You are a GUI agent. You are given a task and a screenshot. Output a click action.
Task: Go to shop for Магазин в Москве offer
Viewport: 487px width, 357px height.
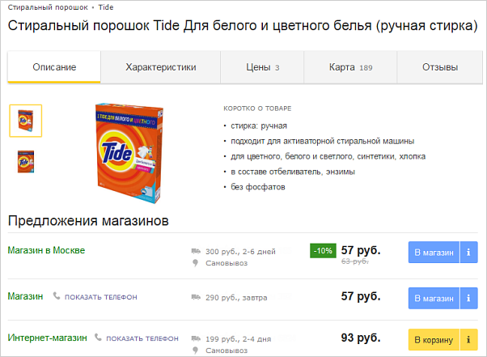[x=434, y=253]
